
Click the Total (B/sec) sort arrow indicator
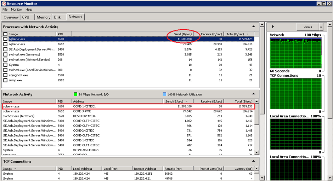pos(247,34)
